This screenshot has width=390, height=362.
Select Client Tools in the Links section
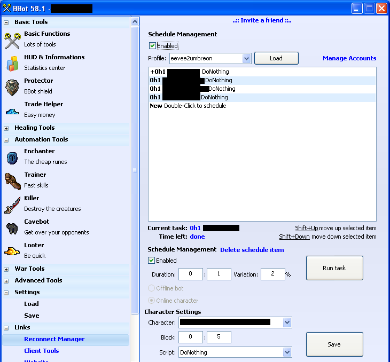tap(41, 351)
